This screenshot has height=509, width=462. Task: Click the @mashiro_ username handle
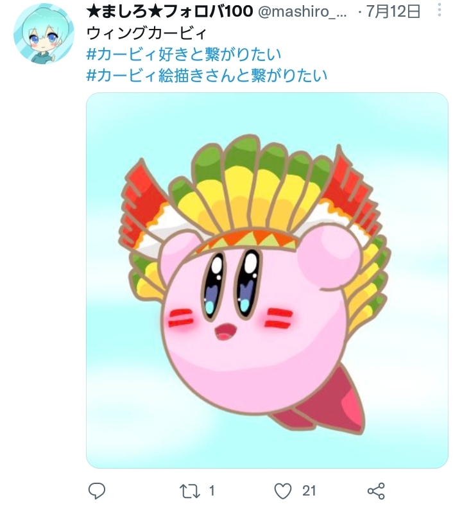click(x=302, y=12)
